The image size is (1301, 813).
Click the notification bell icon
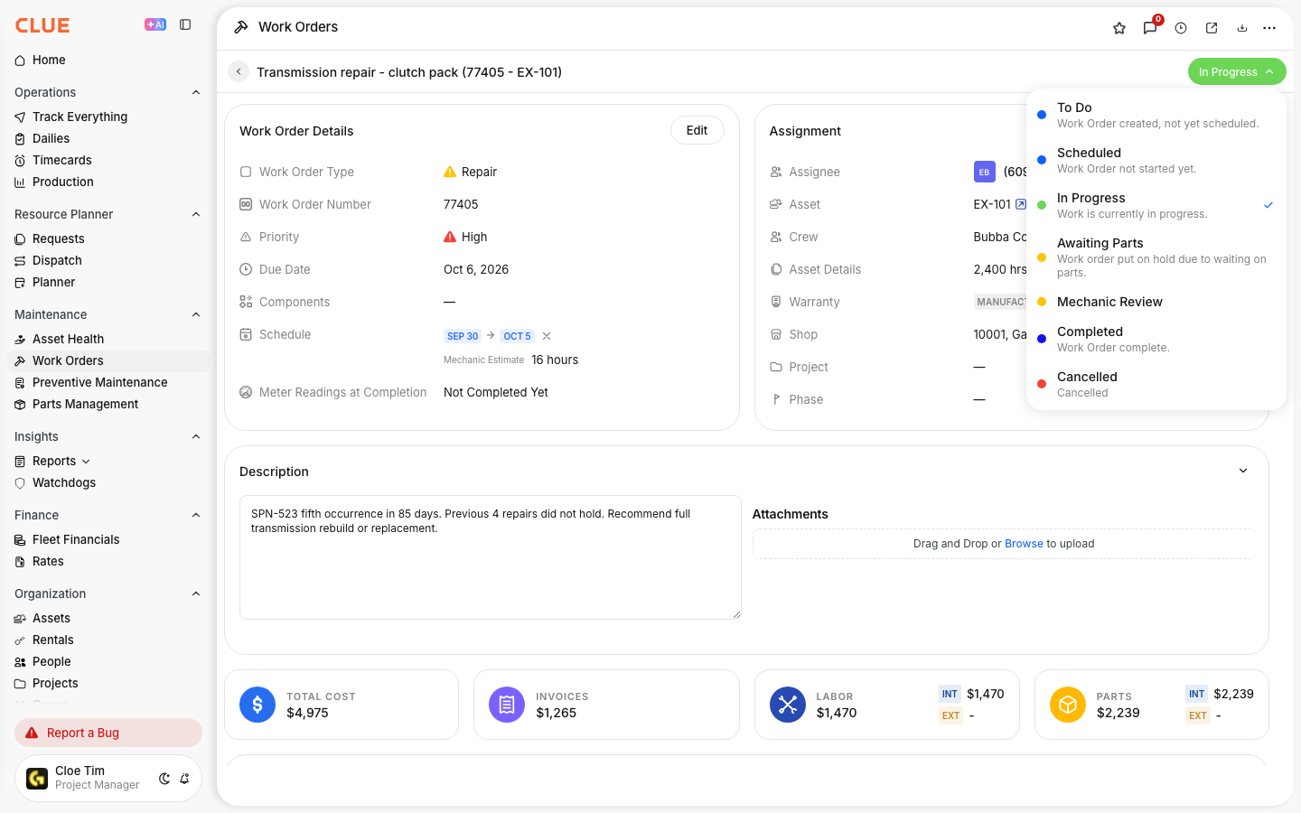[184, 779]
